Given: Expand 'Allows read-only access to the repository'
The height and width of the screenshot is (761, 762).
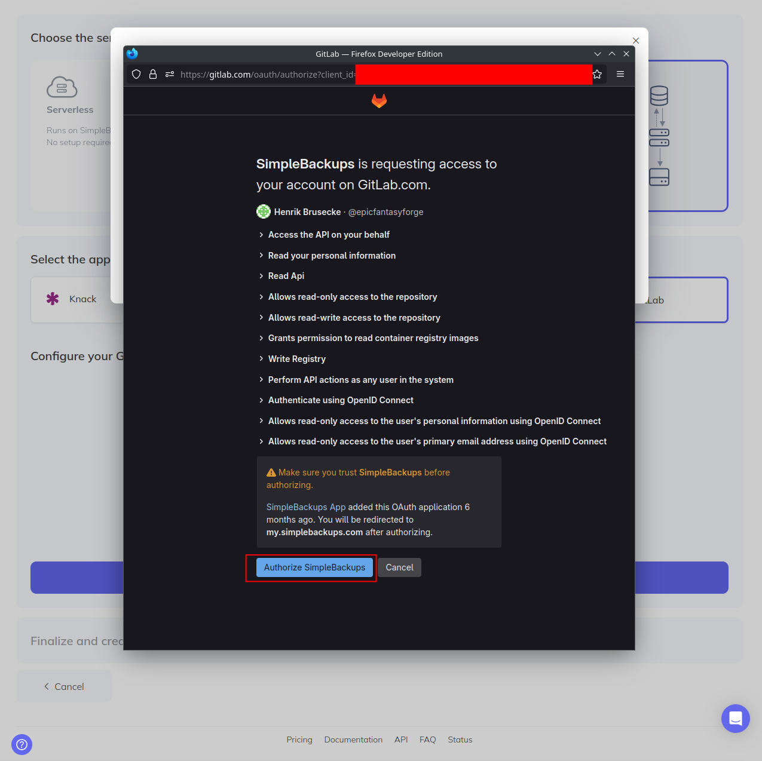Looking at the screenshot, I should [x=348, y=297].
